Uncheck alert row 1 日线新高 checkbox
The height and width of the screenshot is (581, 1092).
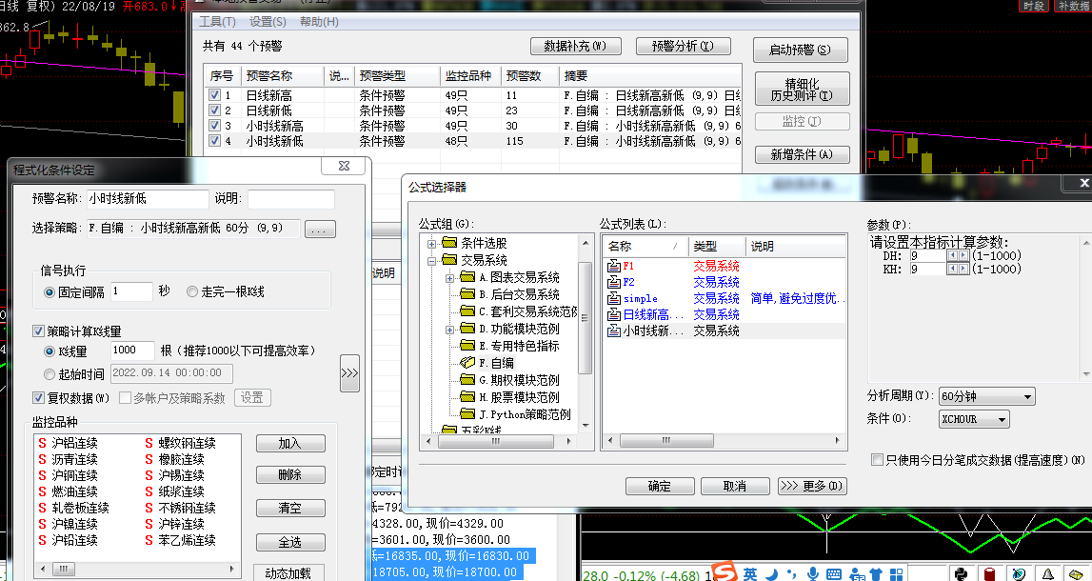coord(214,95)
